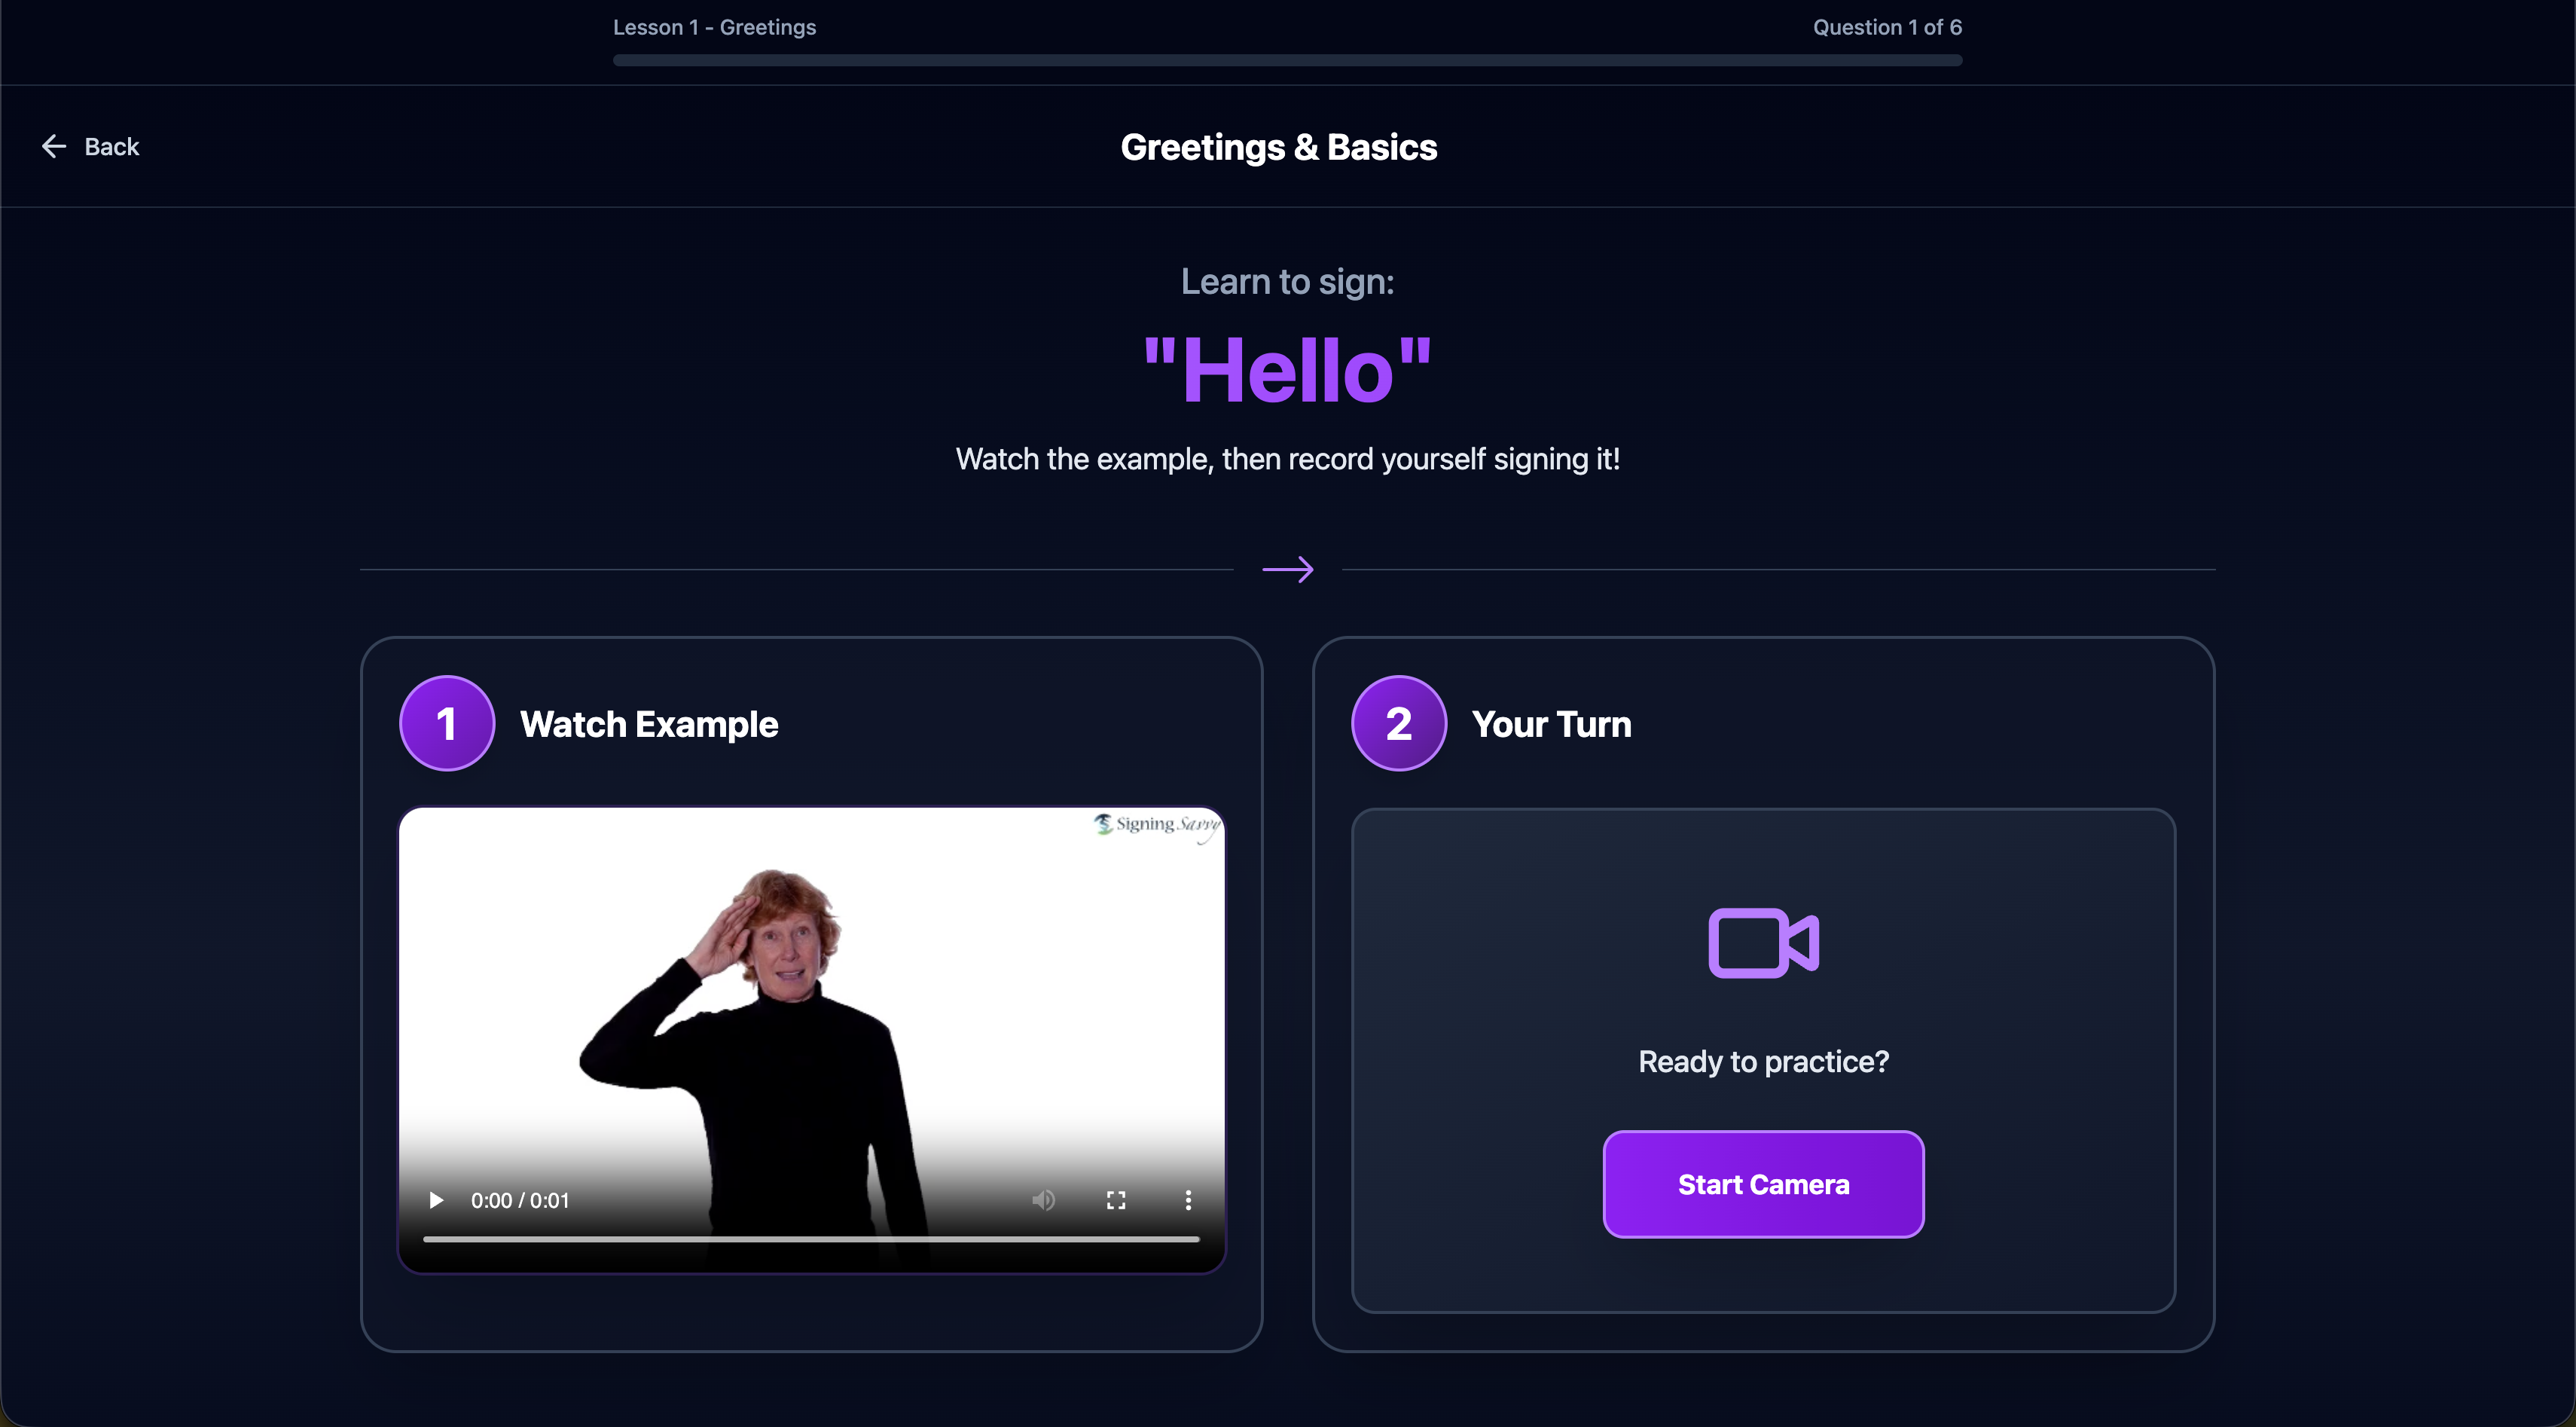Click the Question 1 of 6 indicator

[1887, 27]
